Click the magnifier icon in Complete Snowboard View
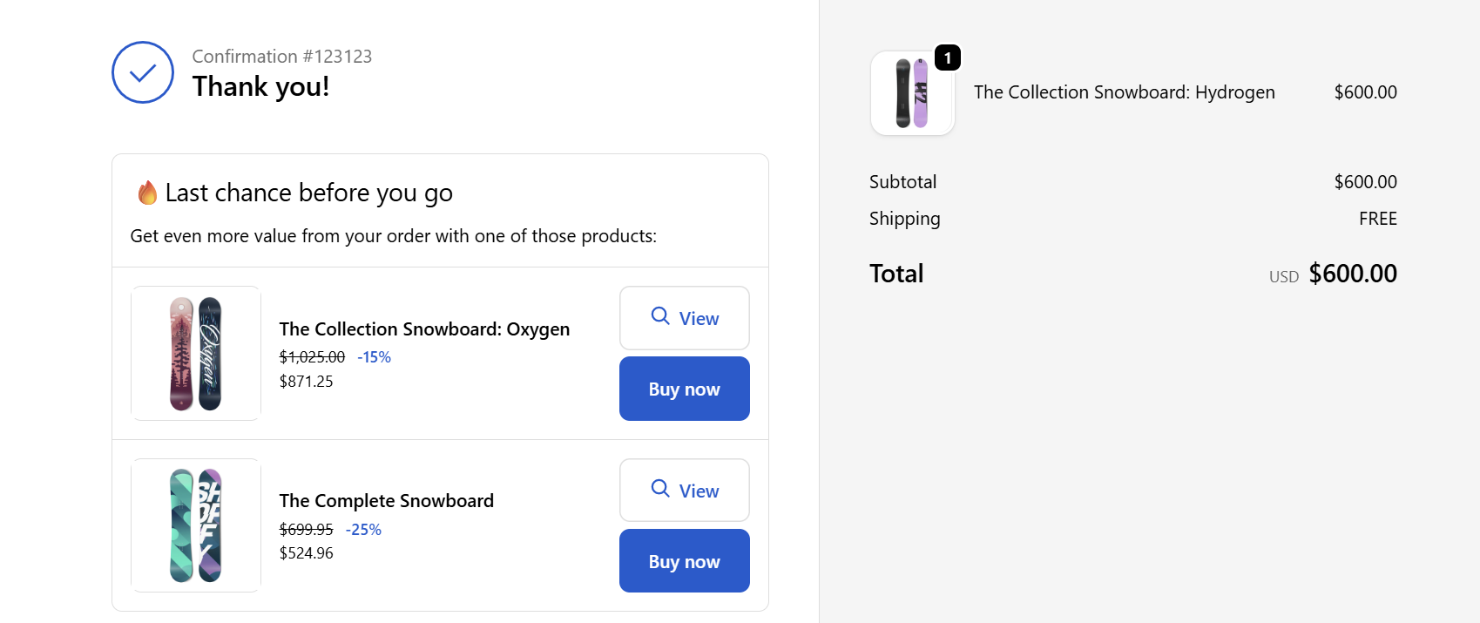 tap(660, 488)
